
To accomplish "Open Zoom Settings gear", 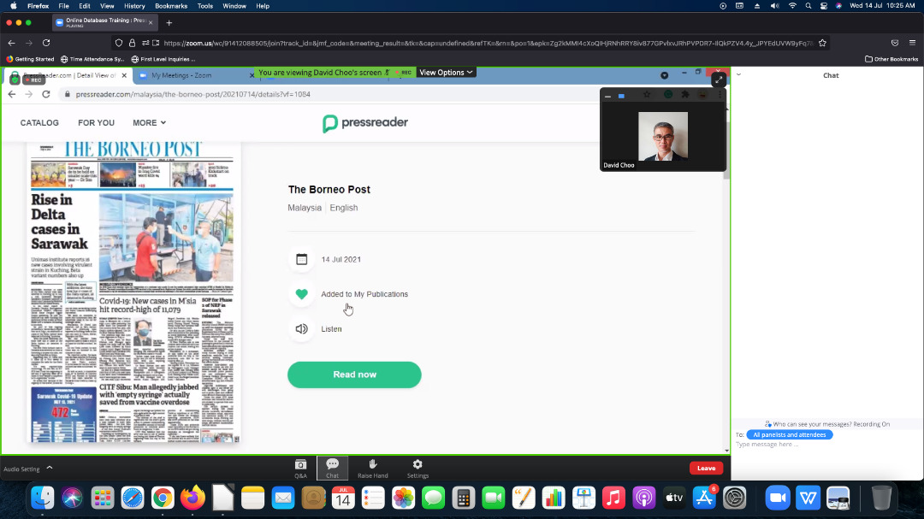I will coord(418,469).
